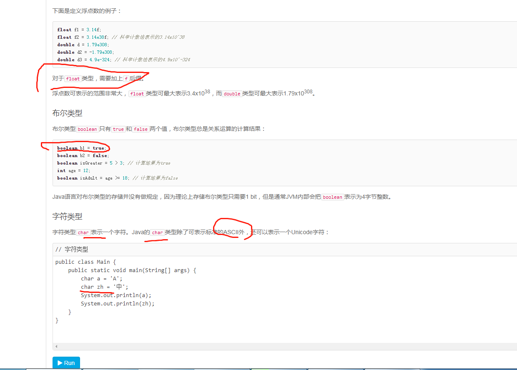Click the code editor's left scroll arrow
517x370 pixels.
pyautogui.click(x=56, y=346)
